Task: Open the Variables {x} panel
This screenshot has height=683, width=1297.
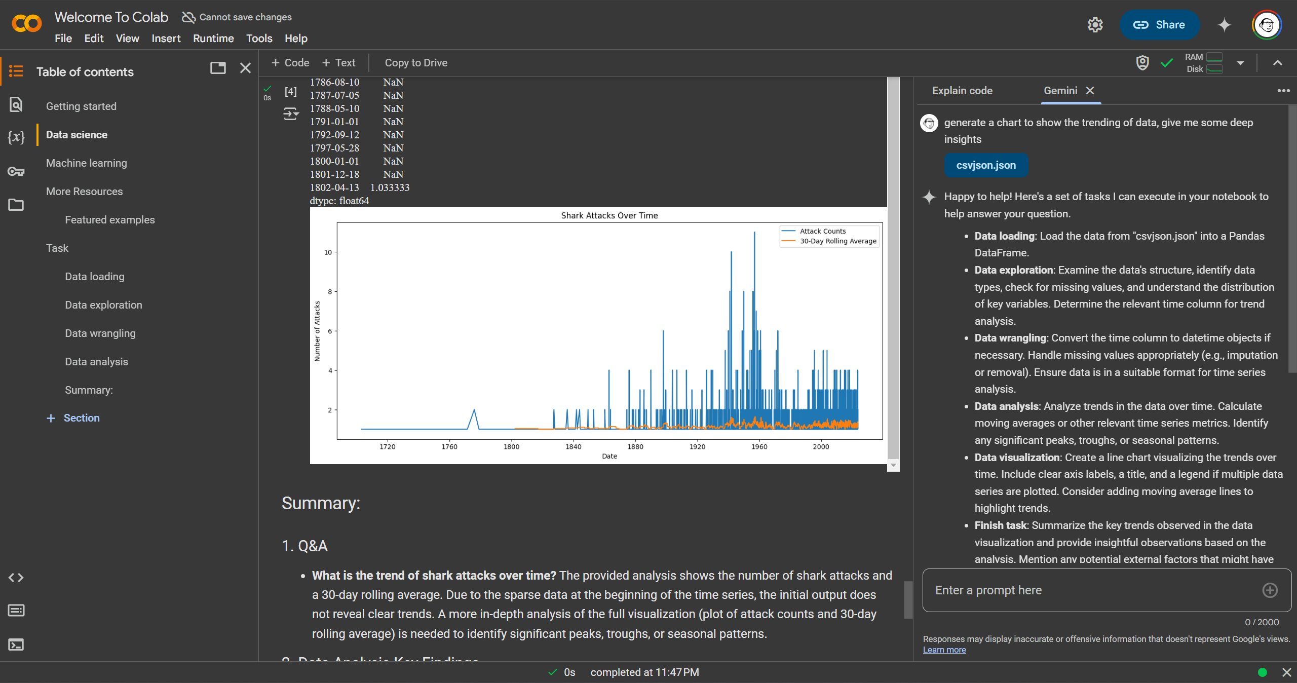Action: pos(16,137)
